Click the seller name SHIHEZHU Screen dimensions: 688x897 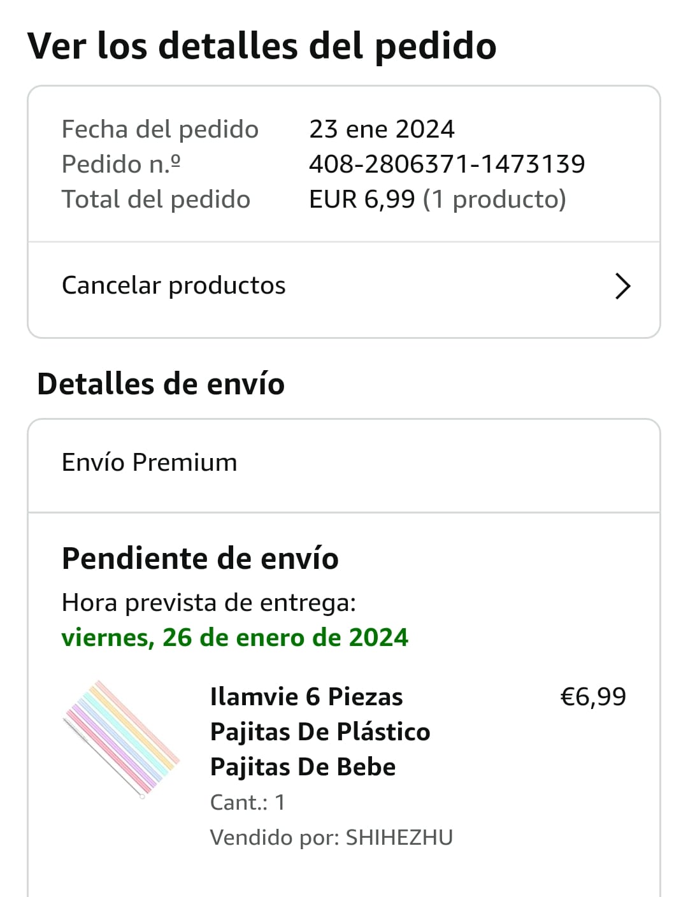click(399, 837)
